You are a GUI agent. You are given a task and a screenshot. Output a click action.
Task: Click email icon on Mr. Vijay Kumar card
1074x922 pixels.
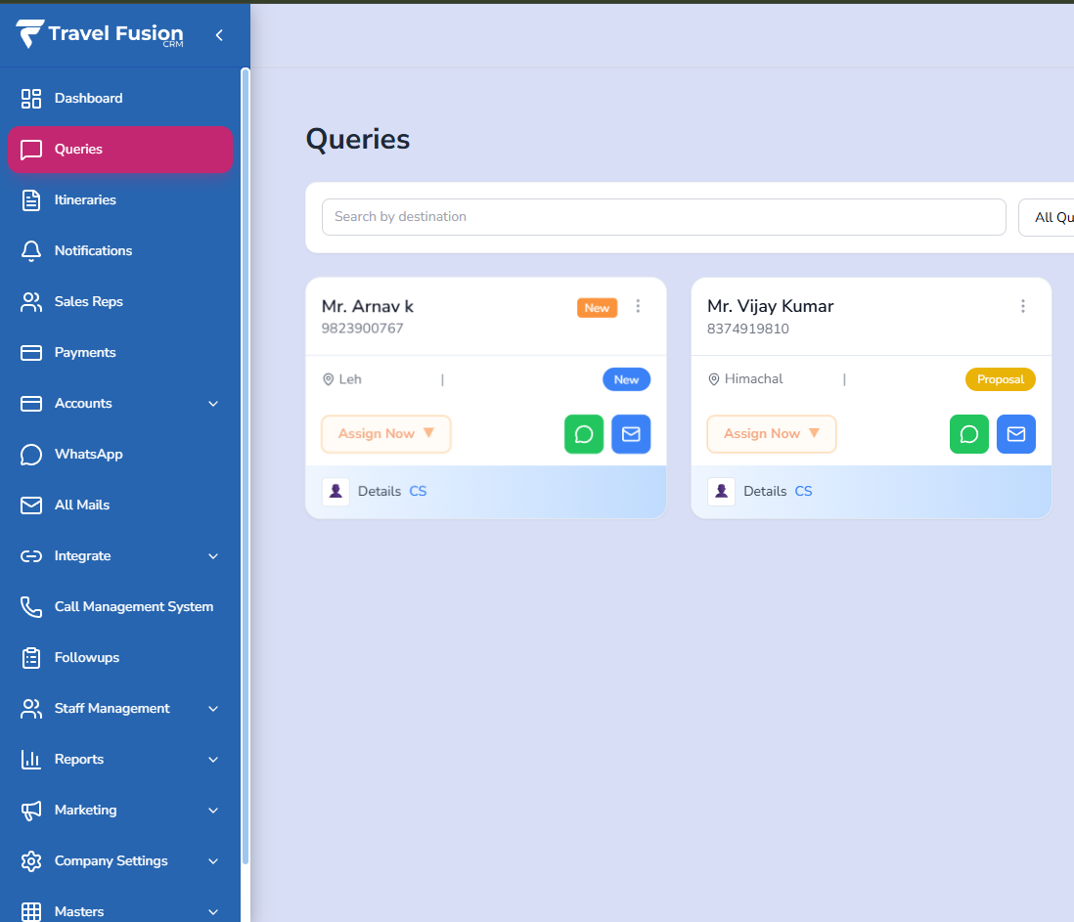[1016, 434]
